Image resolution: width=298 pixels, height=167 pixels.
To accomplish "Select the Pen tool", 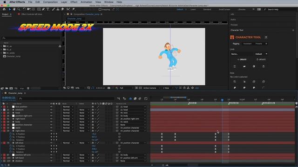I will click(x=43, y=9).
